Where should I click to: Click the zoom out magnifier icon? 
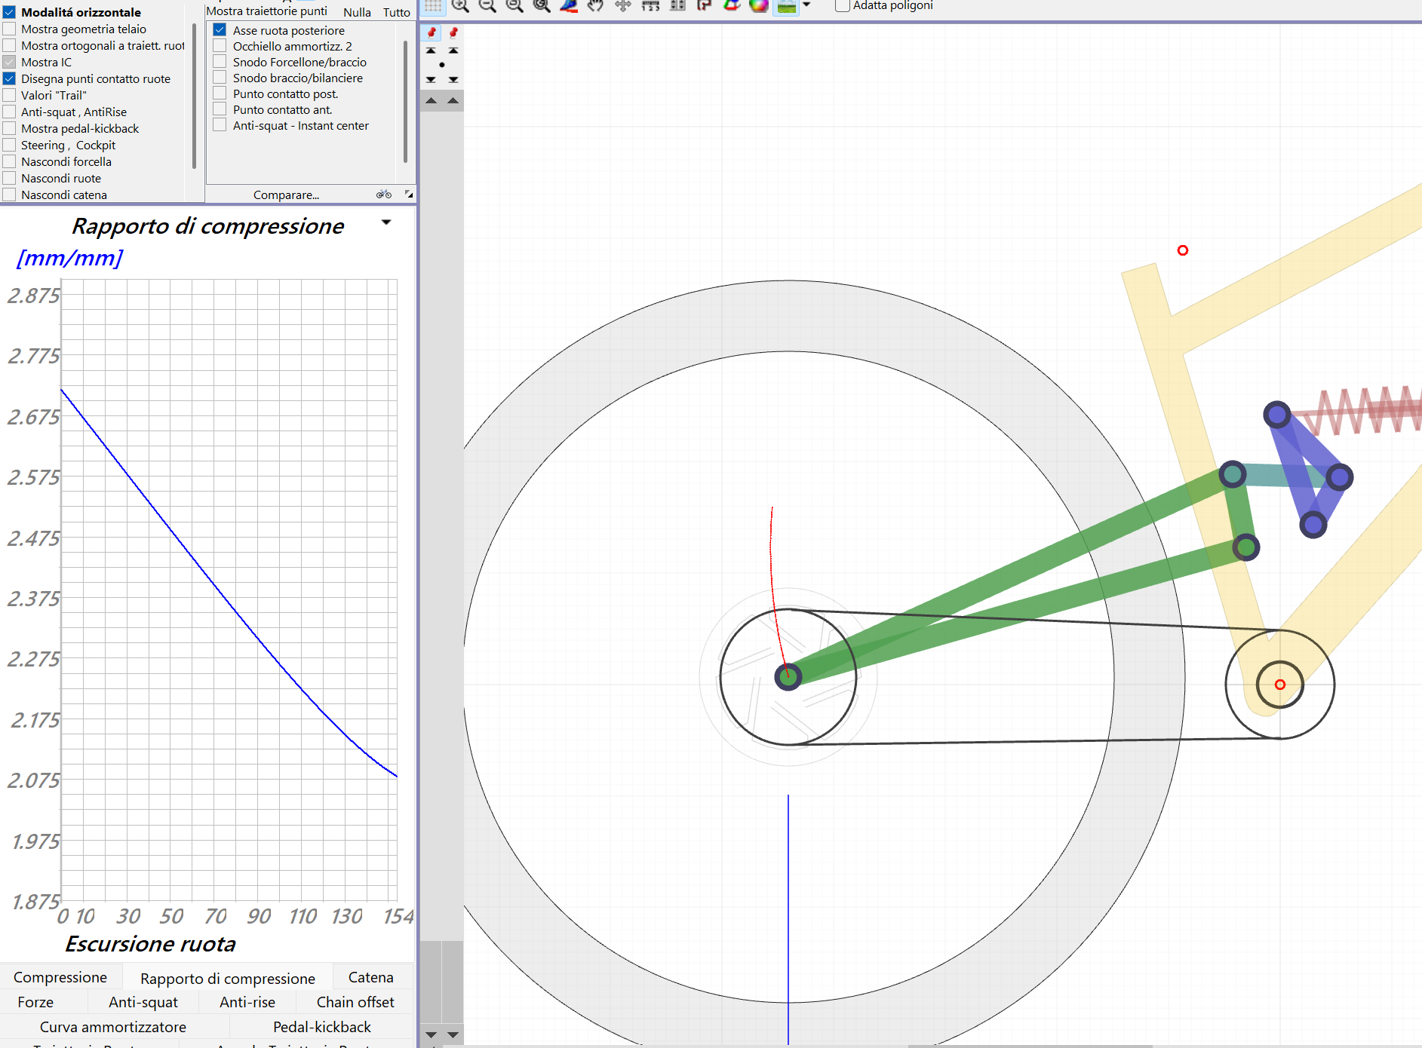pos(487,6)
